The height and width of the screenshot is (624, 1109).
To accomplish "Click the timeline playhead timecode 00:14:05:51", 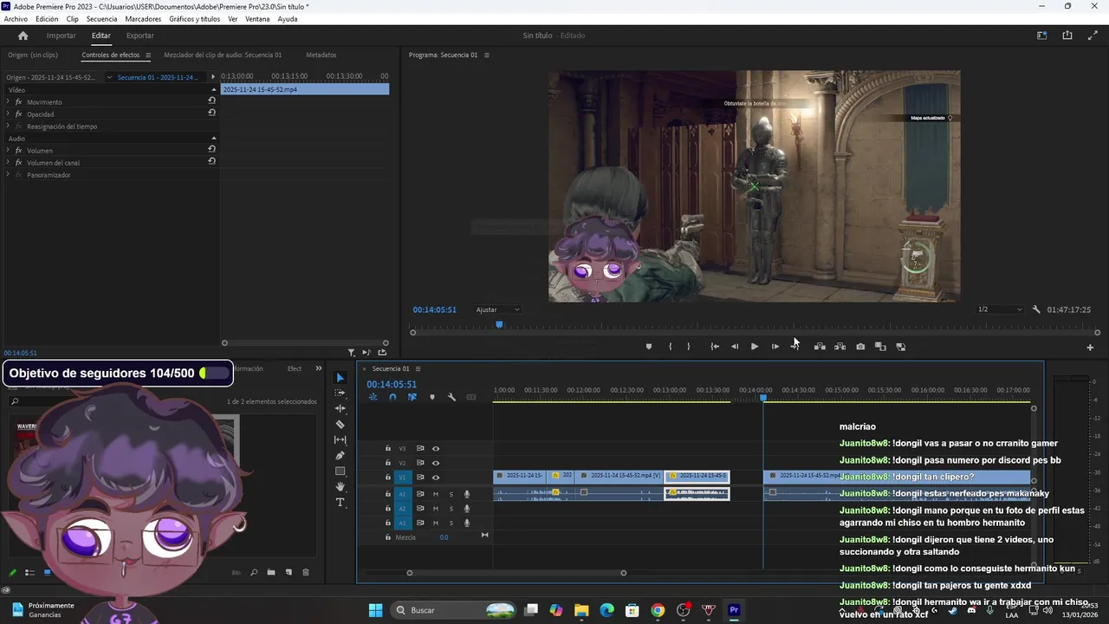I will [392, 384].
